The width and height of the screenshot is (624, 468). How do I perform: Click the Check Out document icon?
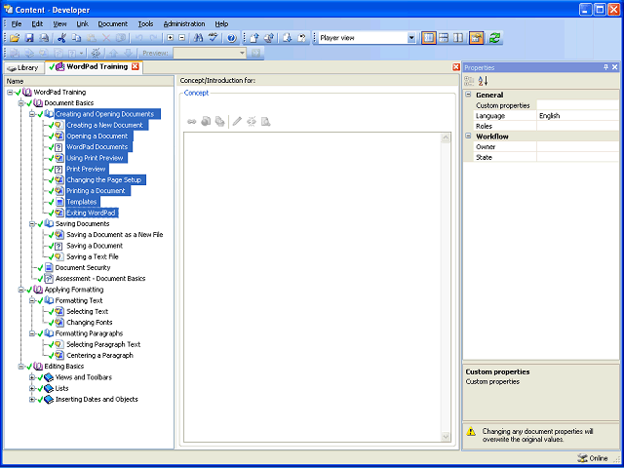pos(288,38)
